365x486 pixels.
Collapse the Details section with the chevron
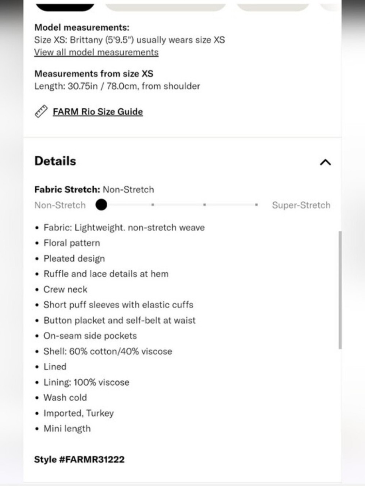[x=325, y=162]
